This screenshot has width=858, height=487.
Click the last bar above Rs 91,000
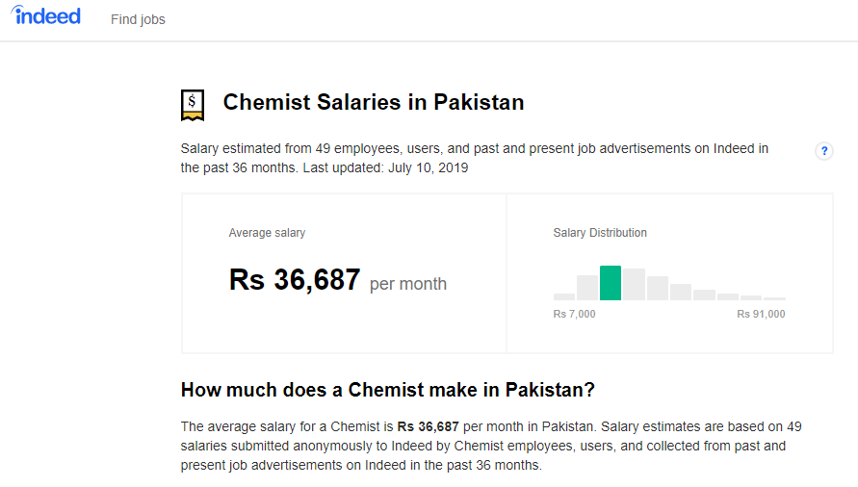click(774, 298)
